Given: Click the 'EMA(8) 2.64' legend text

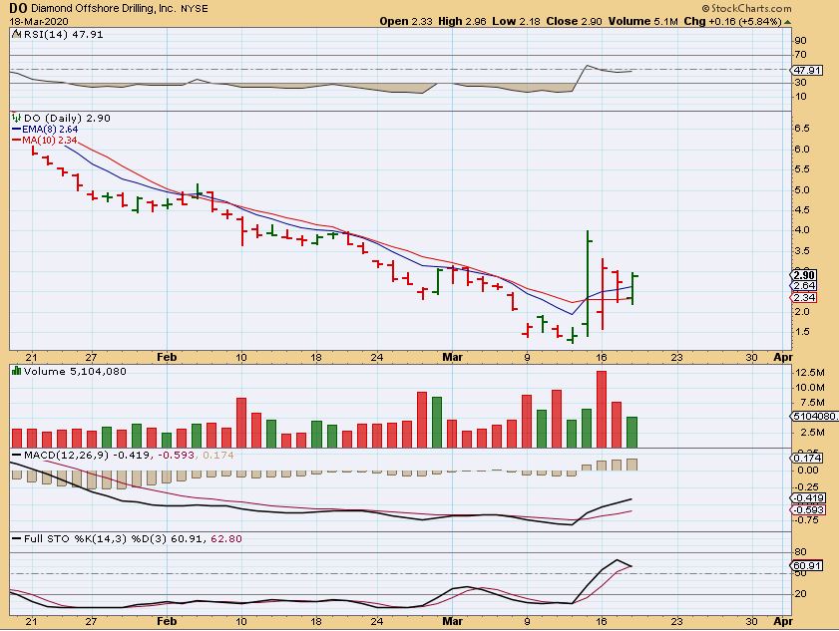Looking at the screenshot, I should (50, 130).
